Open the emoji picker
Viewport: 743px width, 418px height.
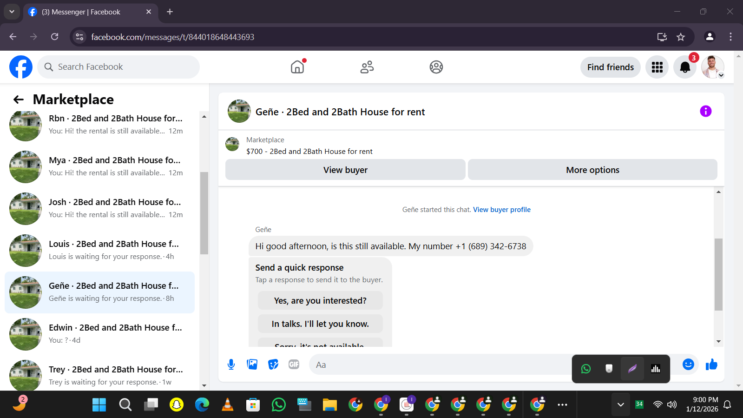pyautogui.click(x=688, y=365)
